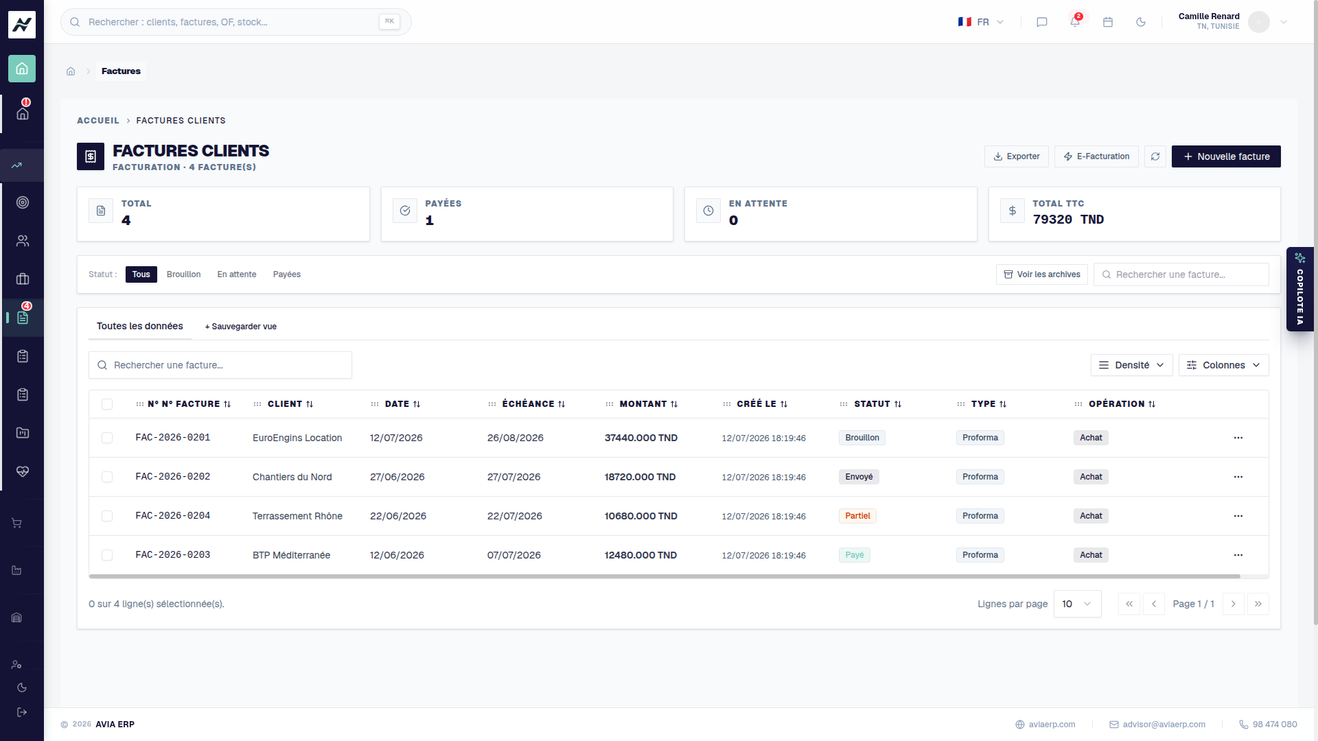
Task: Open row actions for FAC-2026-0204
Action: pyautogui.click(x=1238, y=516)
